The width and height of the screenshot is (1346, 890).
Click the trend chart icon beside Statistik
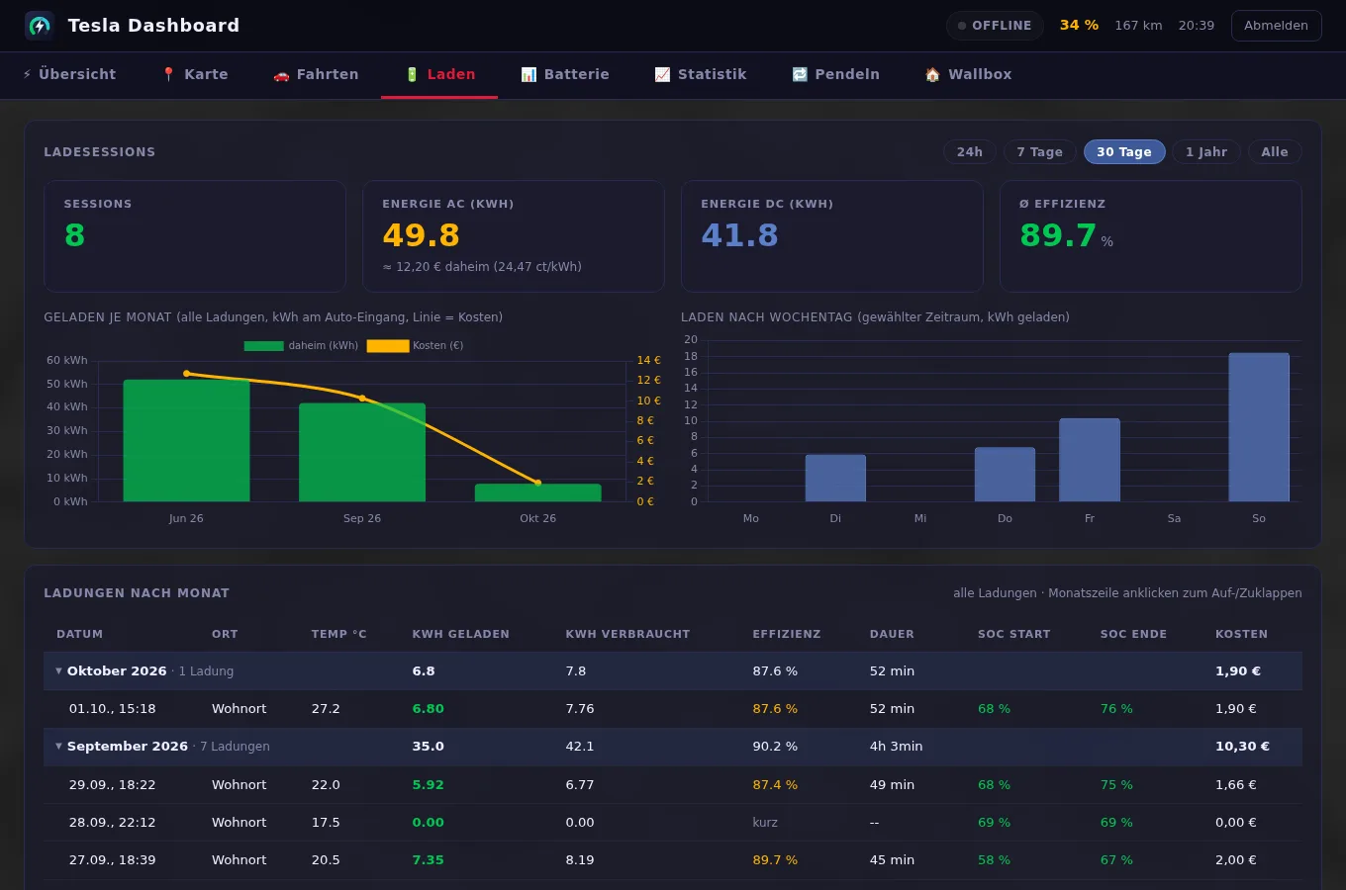tap(662, 74)
